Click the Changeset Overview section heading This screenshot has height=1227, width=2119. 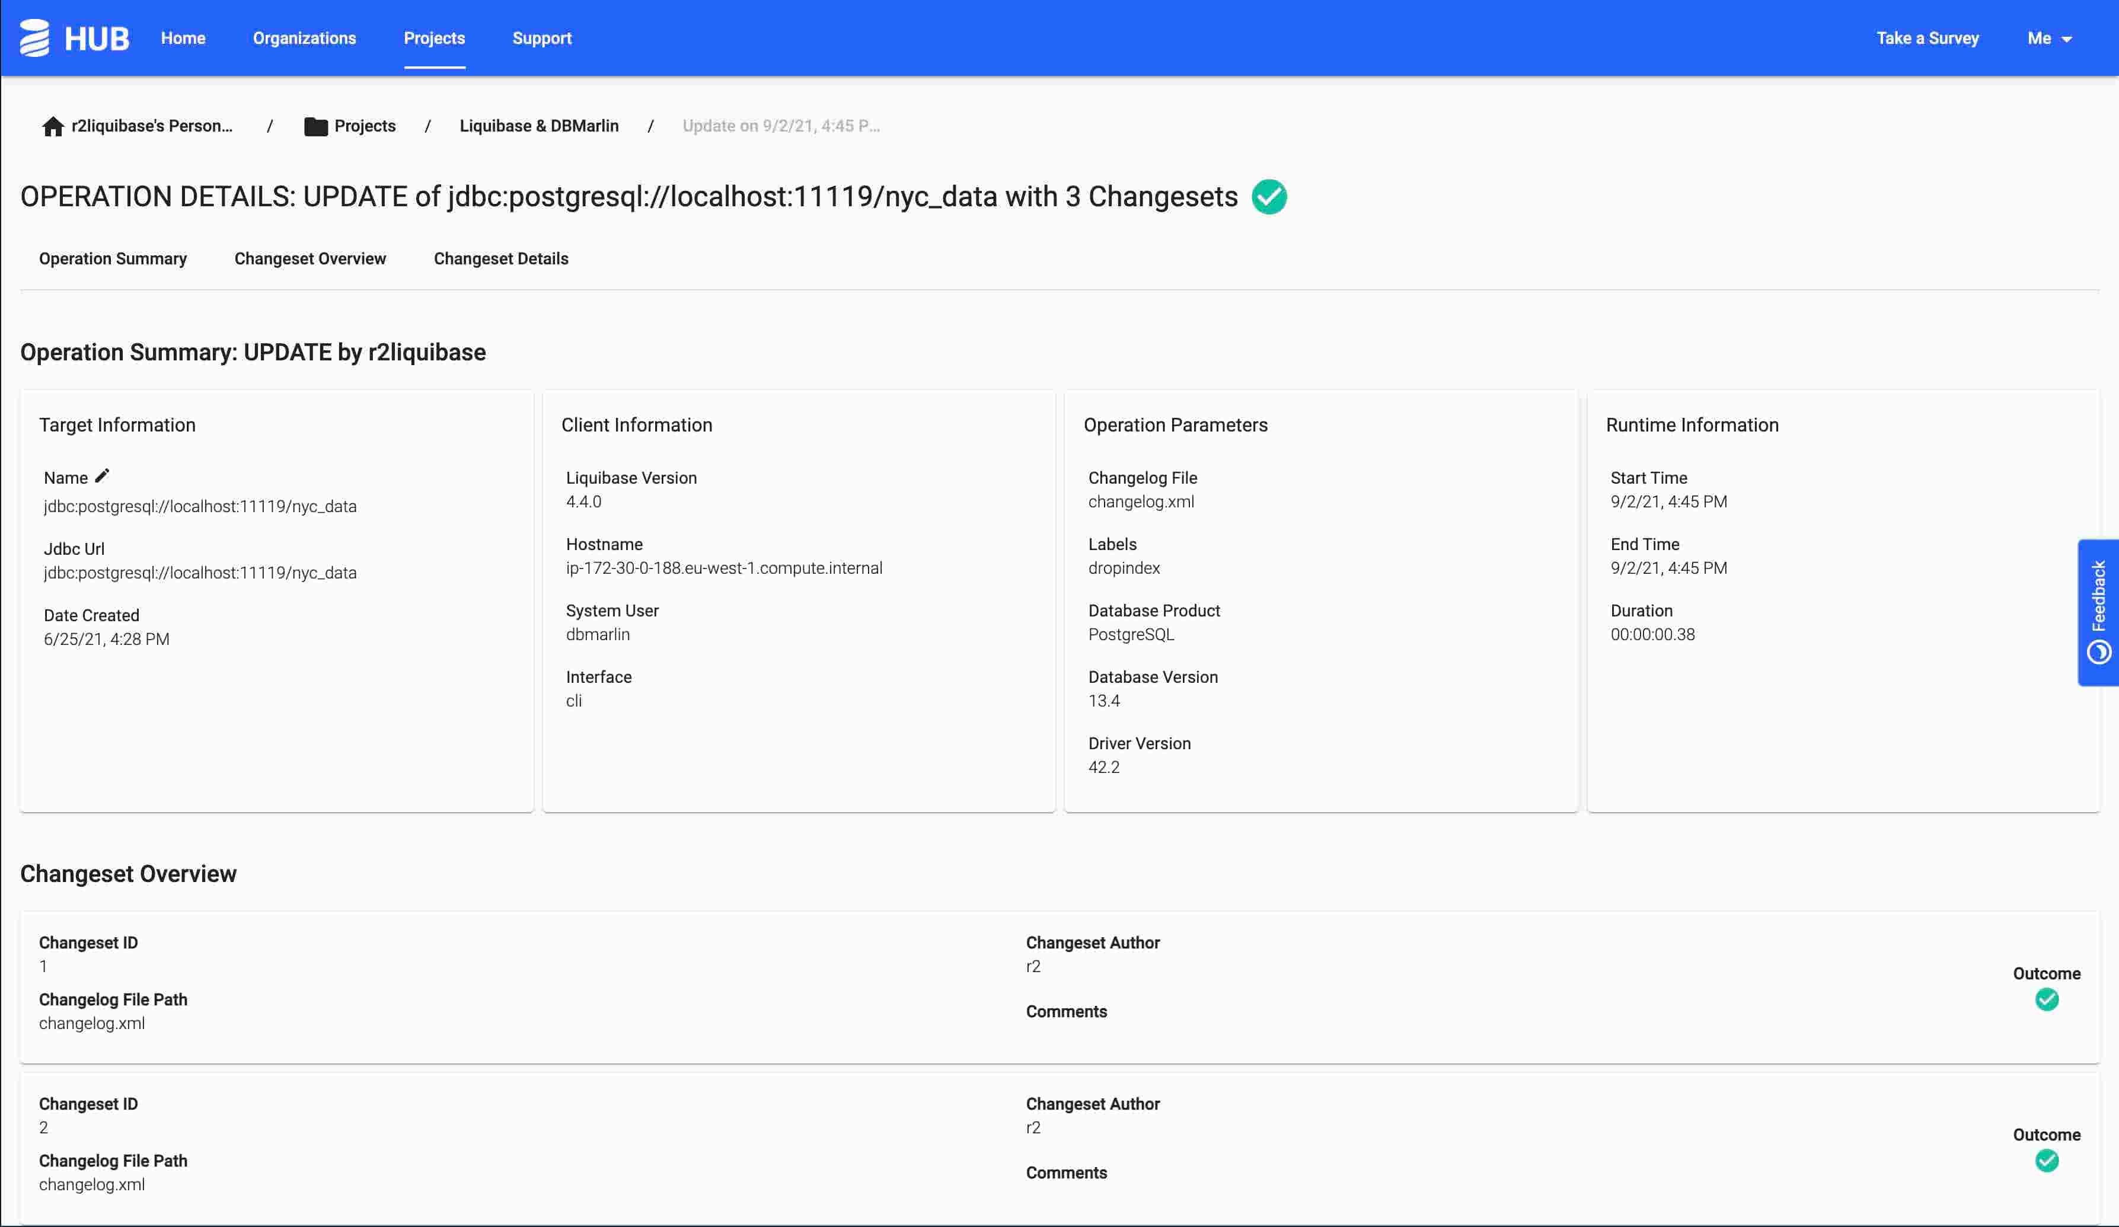[129, 874]
